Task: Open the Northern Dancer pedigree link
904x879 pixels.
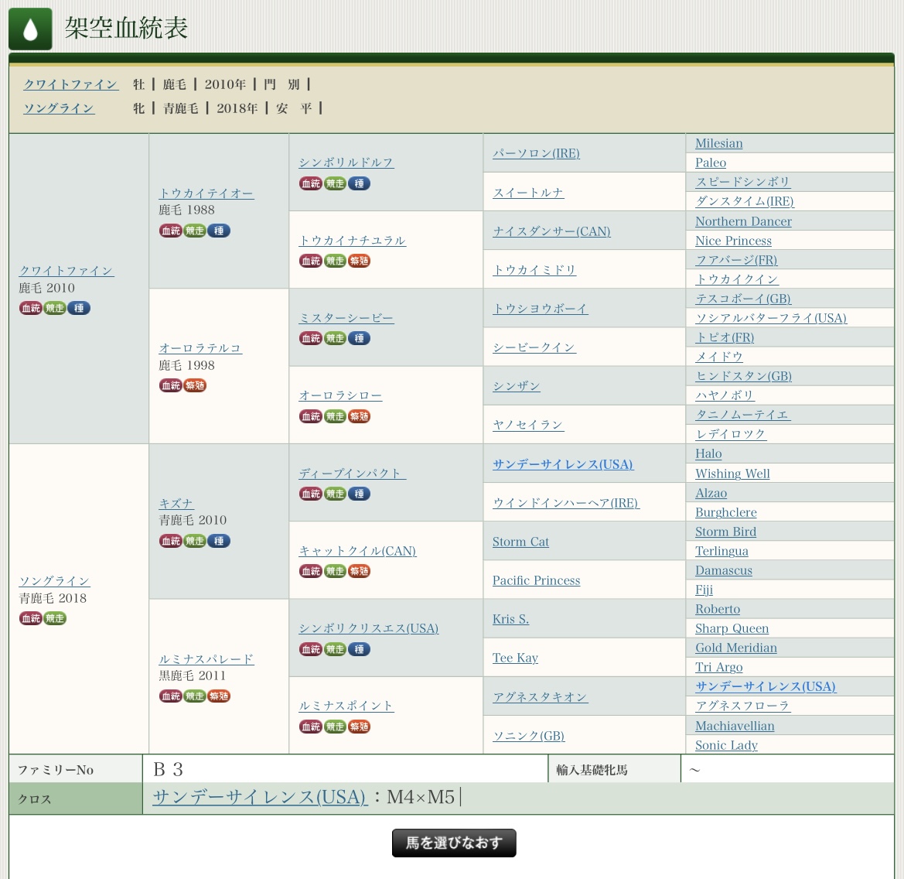Action: (x=743, y=221)
